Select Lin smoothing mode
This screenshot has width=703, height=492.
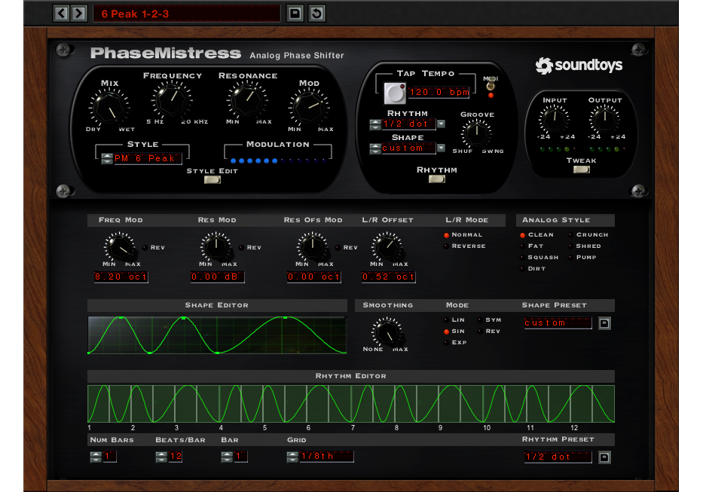(447, 320)
